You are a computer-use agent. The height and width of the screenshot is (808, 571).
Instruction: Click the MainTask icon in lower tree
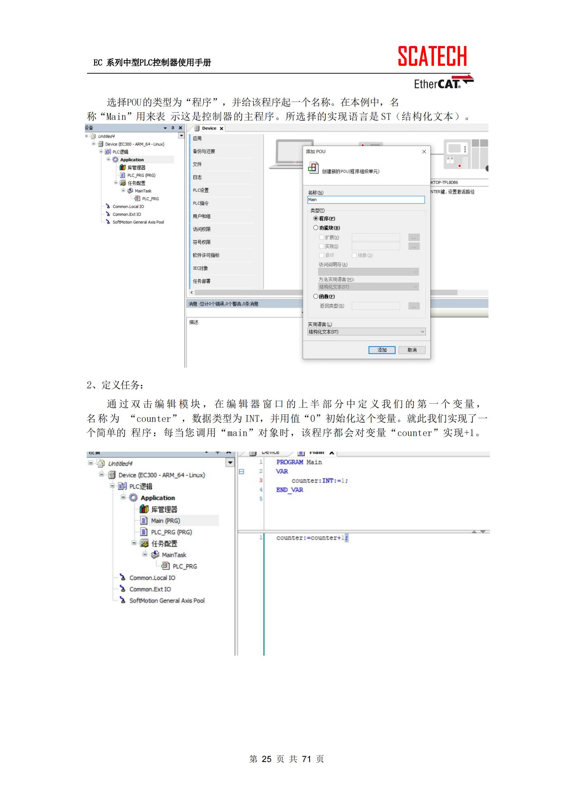155,555
